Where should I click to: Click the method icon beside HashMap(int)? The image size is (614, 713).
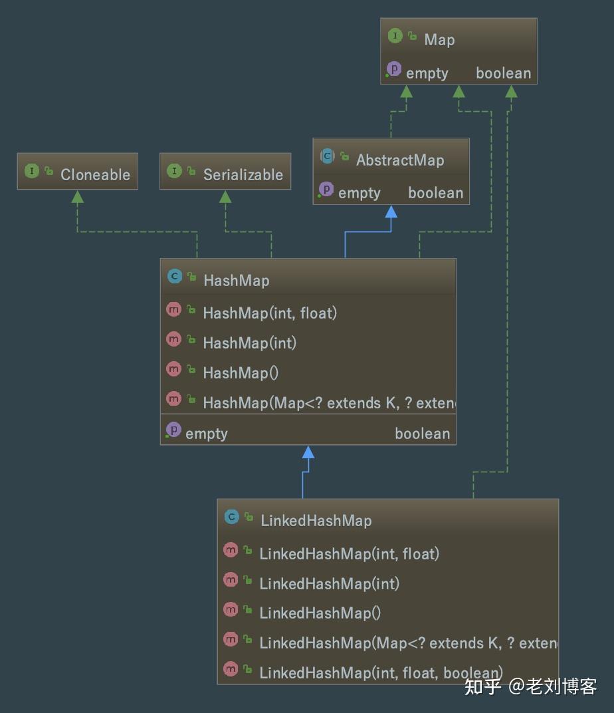[173, 339]
